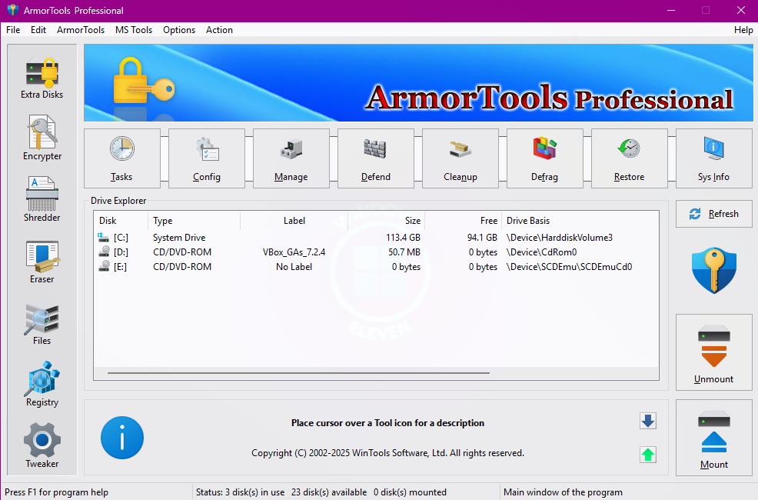Click the drive list horizontal scrollbar
The image size is (758, 500).
click(298, 373)
